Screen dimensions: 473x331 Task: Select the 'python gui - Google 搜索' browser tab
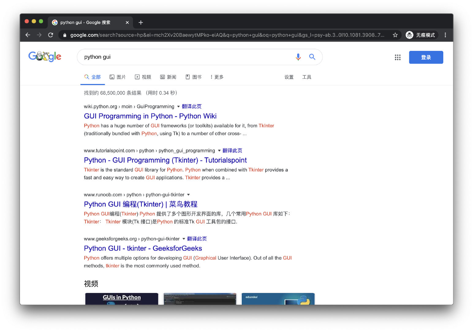pyautogui.click(x=91, y=22)
